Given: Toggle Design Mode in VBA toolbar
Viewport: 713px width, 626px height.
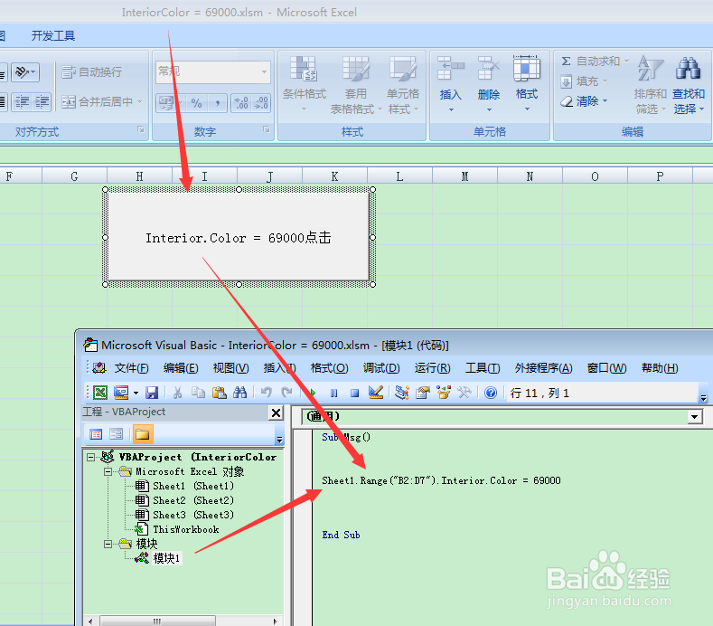Looking at the screenshot, I should coord(376,393).
